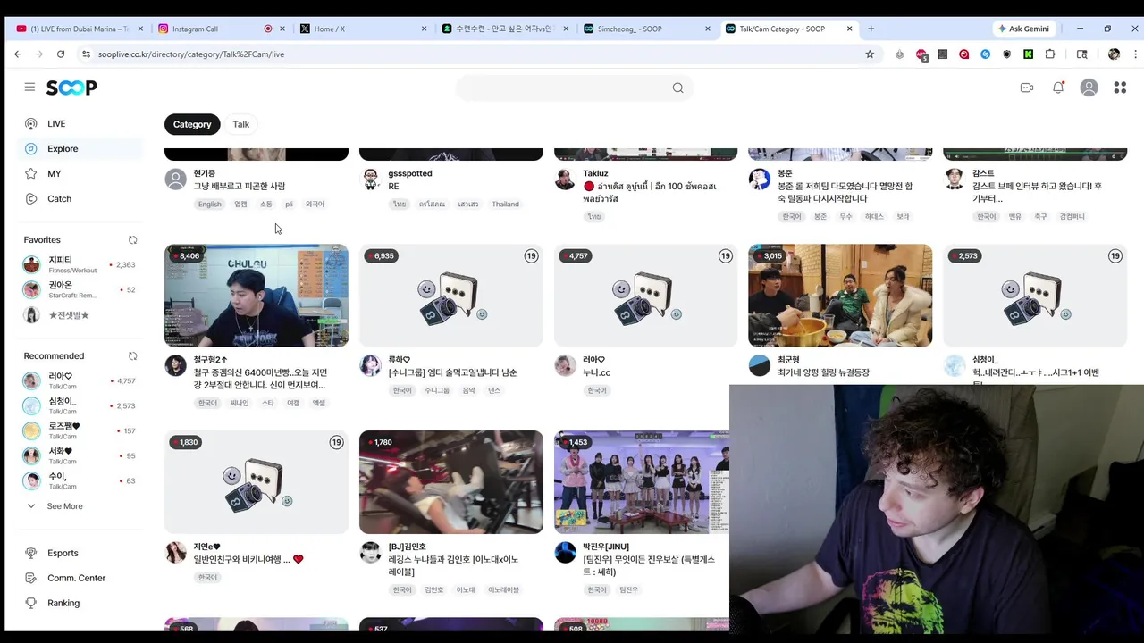Screen dimensions: 1144x643
Task: Open the Extensions puzzle icon
Action: [1050, 54]
